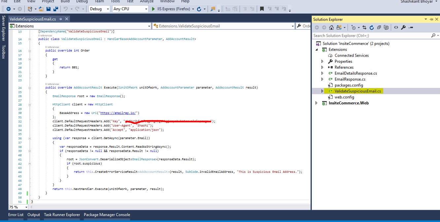
Task: Select the Refresh icon in Solution Explorer
Action: 372,27
